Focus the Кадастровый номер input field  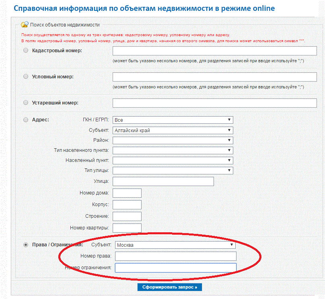tap(215, 51)
